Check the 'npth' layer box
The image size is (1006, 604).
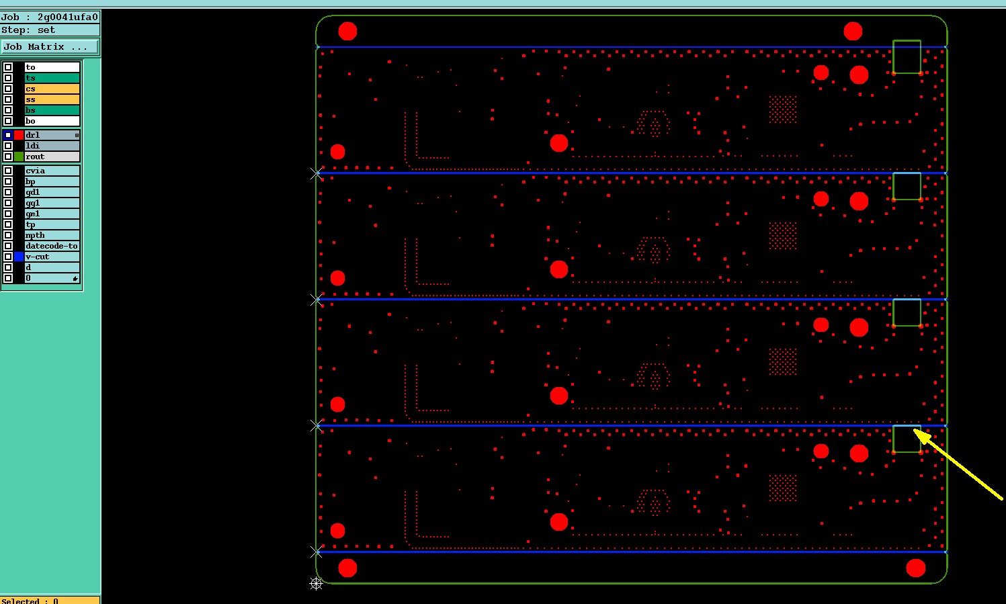point(8,235)
